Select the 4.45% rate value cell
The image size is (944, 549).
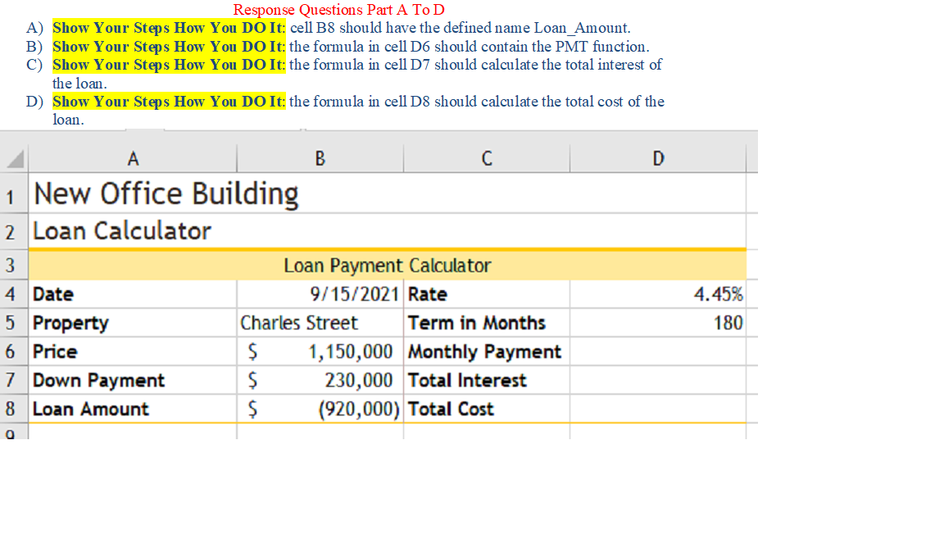[658, 294]
